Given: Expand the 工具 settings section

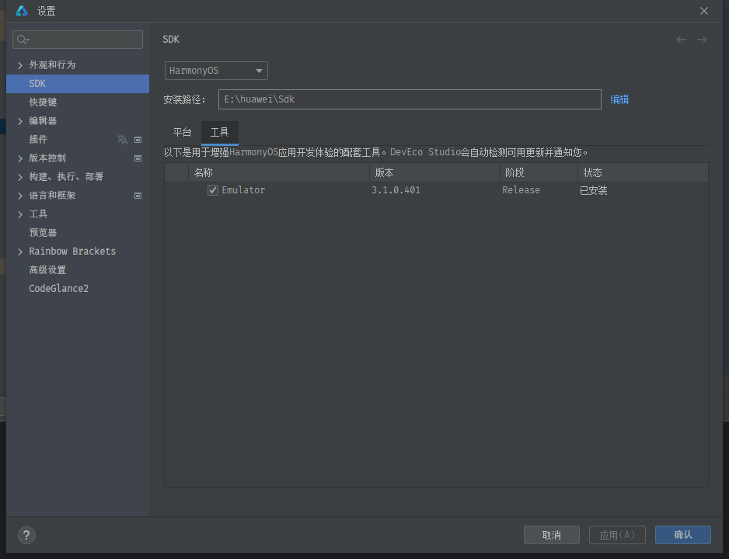Looking at the screenshot, I should [20, 214].
